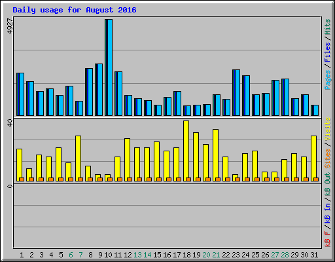The height and width of the screenshot is (262, 335).
Task: Click the 'Daily usage for August 2016' title
Action: click(x=75, y=10)
